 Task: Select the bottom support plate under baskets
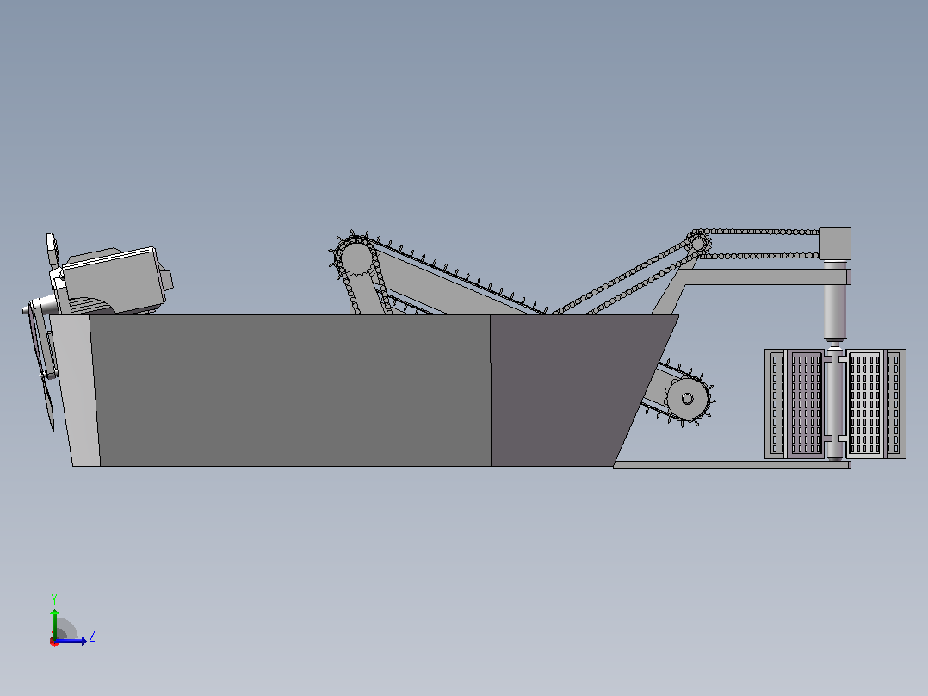click(x=732, y=465)
